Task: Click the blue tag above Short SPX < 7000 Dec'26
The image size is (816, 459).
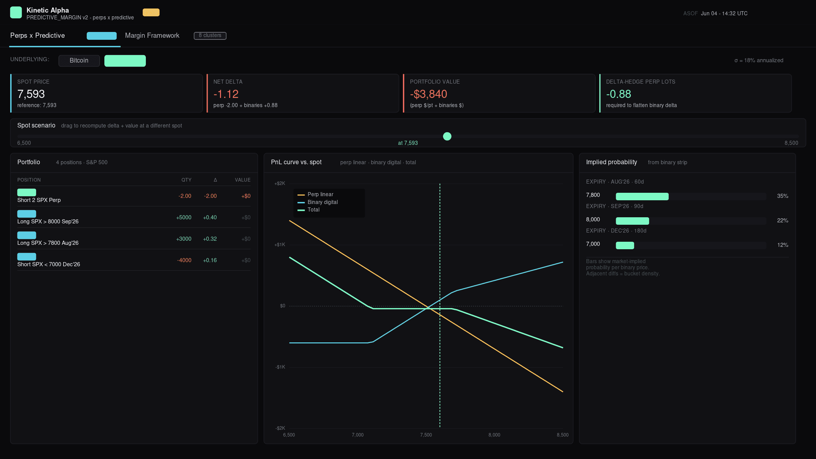Action: click(27, 257)
